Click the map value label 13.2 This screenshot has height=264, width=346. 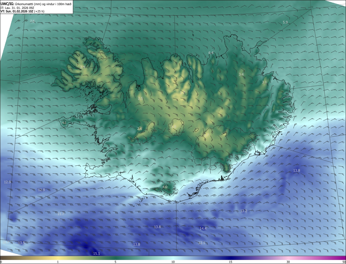pyautogui.click(x=244, y=211)
